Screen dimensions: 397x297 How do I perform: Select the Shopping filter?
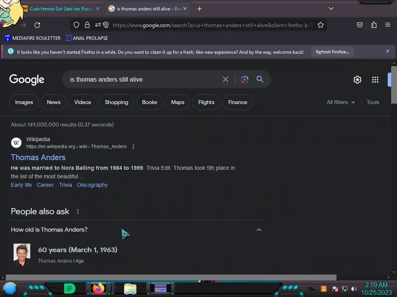pyautogui.click(x=116, y=102)
